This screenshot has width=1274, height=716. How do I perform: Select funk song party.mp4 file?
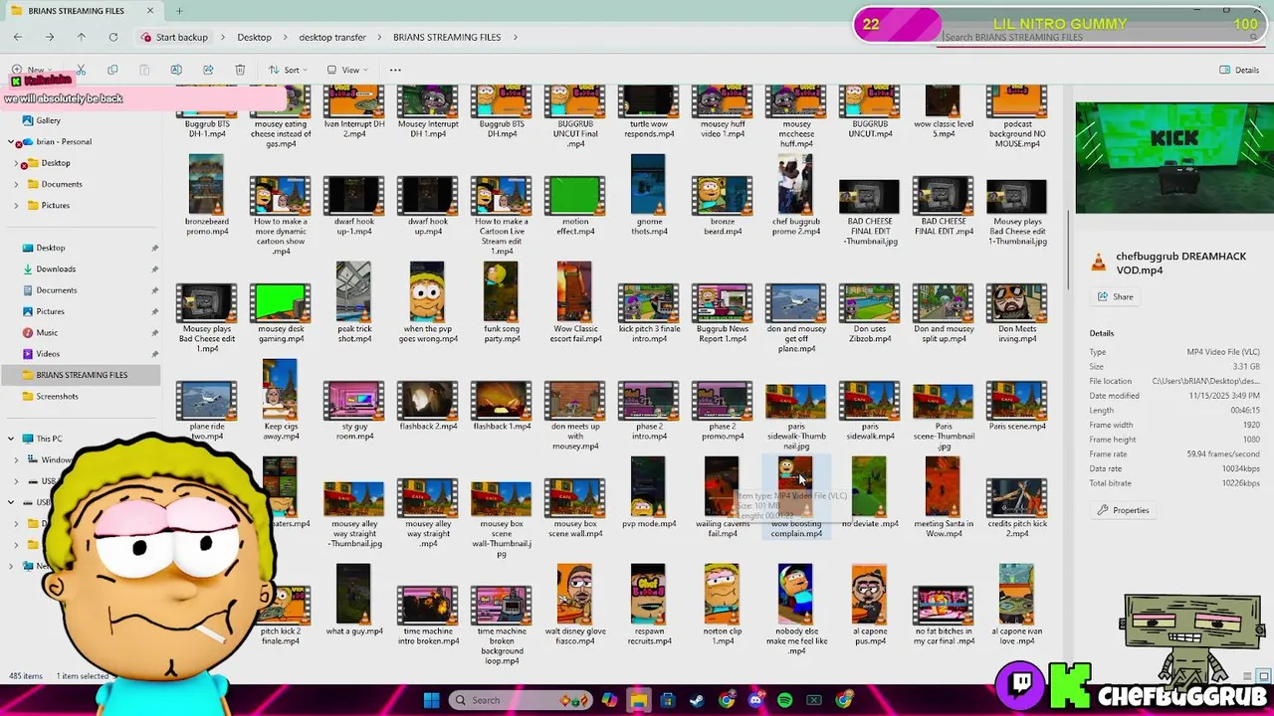(x=501, y=302)
